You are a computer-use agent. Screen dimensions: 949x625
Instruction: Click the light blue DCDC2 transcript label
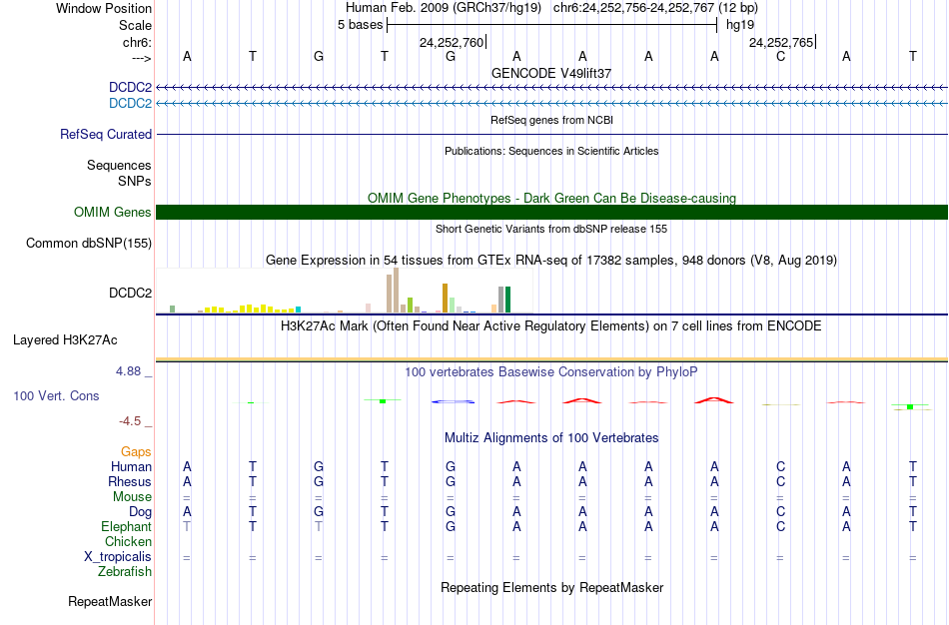[130, 103]
